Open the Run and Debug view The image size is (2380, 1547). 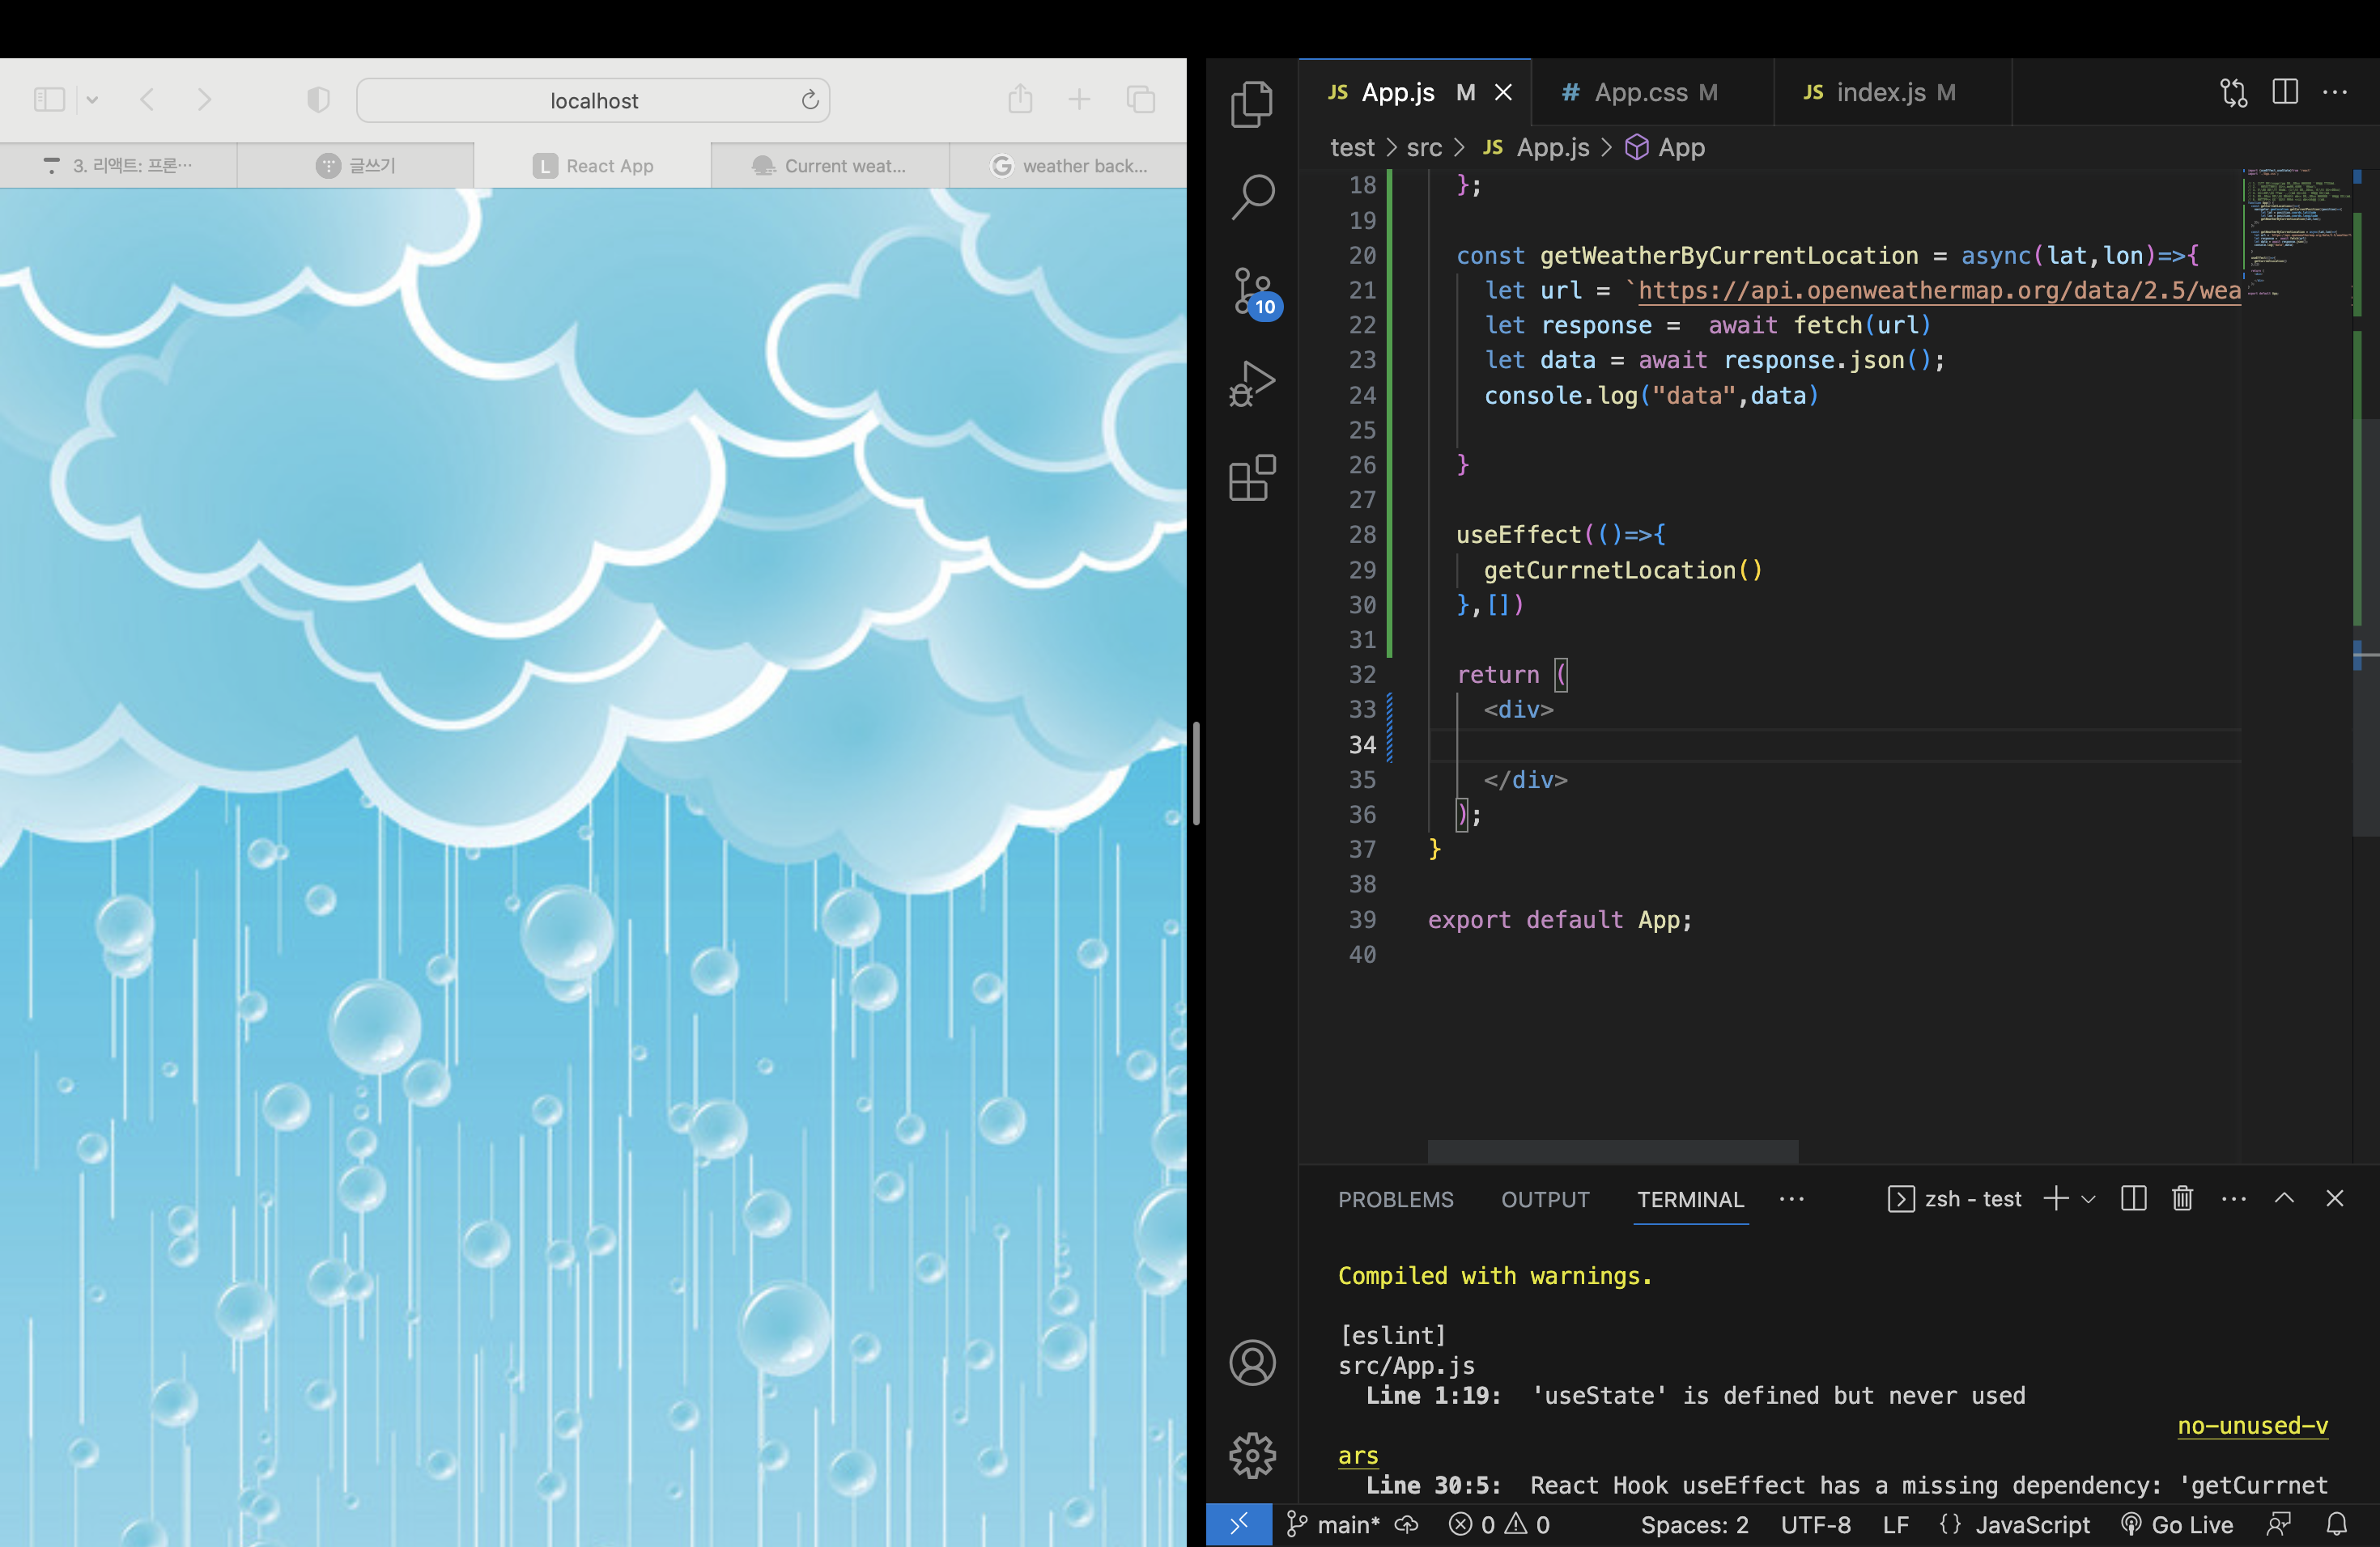[1252, 384]
